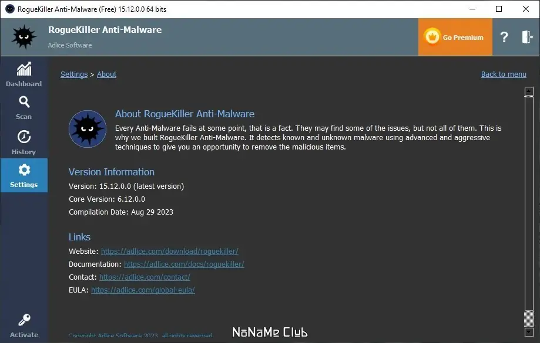Click 'Core Version: 6.12.0.0' text
The width and height of the screenshot is (540, 343).
click(x=107, y=199)
